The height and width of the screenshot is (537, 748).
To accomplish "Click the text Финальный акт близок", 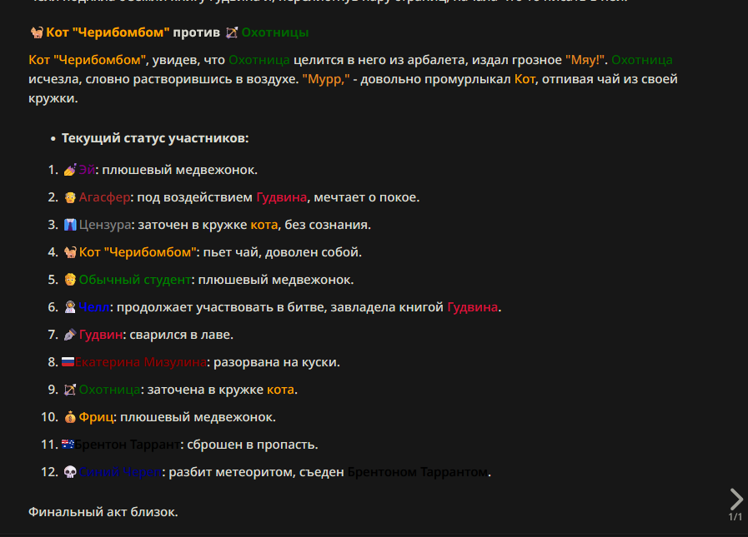I will click(x=103, y=512).
